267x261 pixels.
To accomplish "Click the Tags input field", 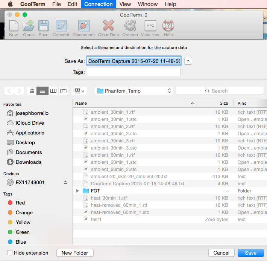I will point(134,72).
